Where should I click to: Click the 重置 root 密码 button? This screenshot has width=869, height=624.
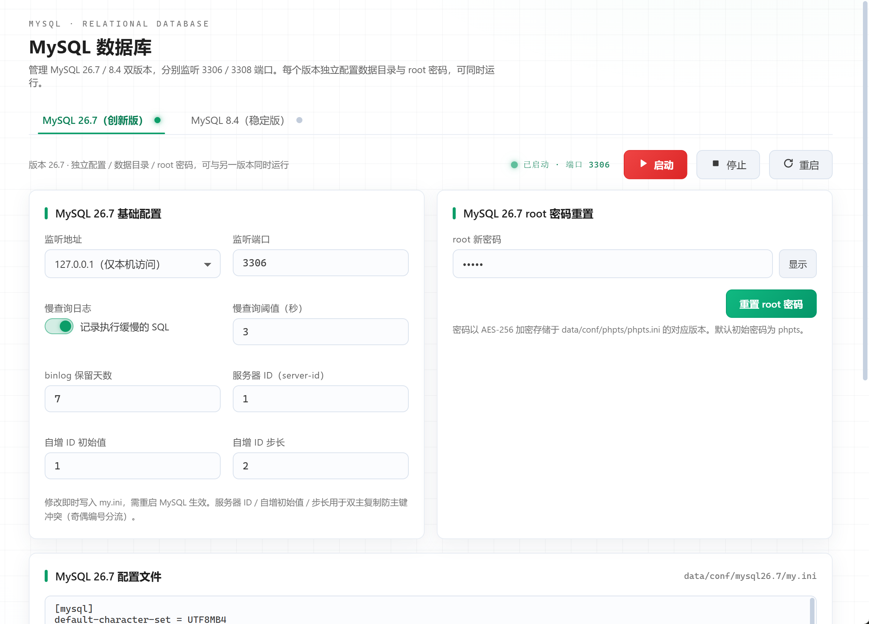point(771,304)
